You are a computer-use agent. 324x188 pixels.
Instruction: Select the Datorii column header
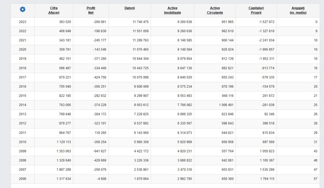coord(129,8)
